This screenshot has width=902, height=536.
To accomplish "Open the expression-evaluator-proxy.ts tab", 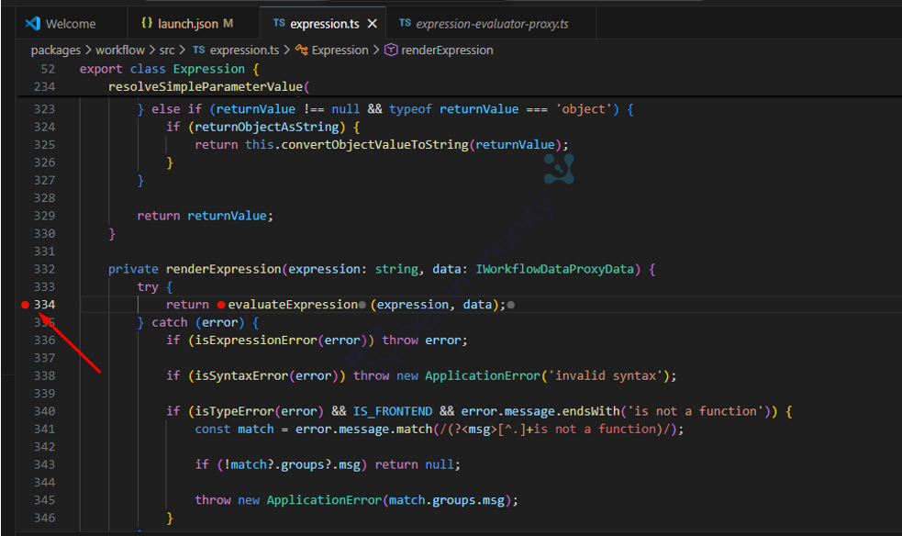I will coord(492,24).
